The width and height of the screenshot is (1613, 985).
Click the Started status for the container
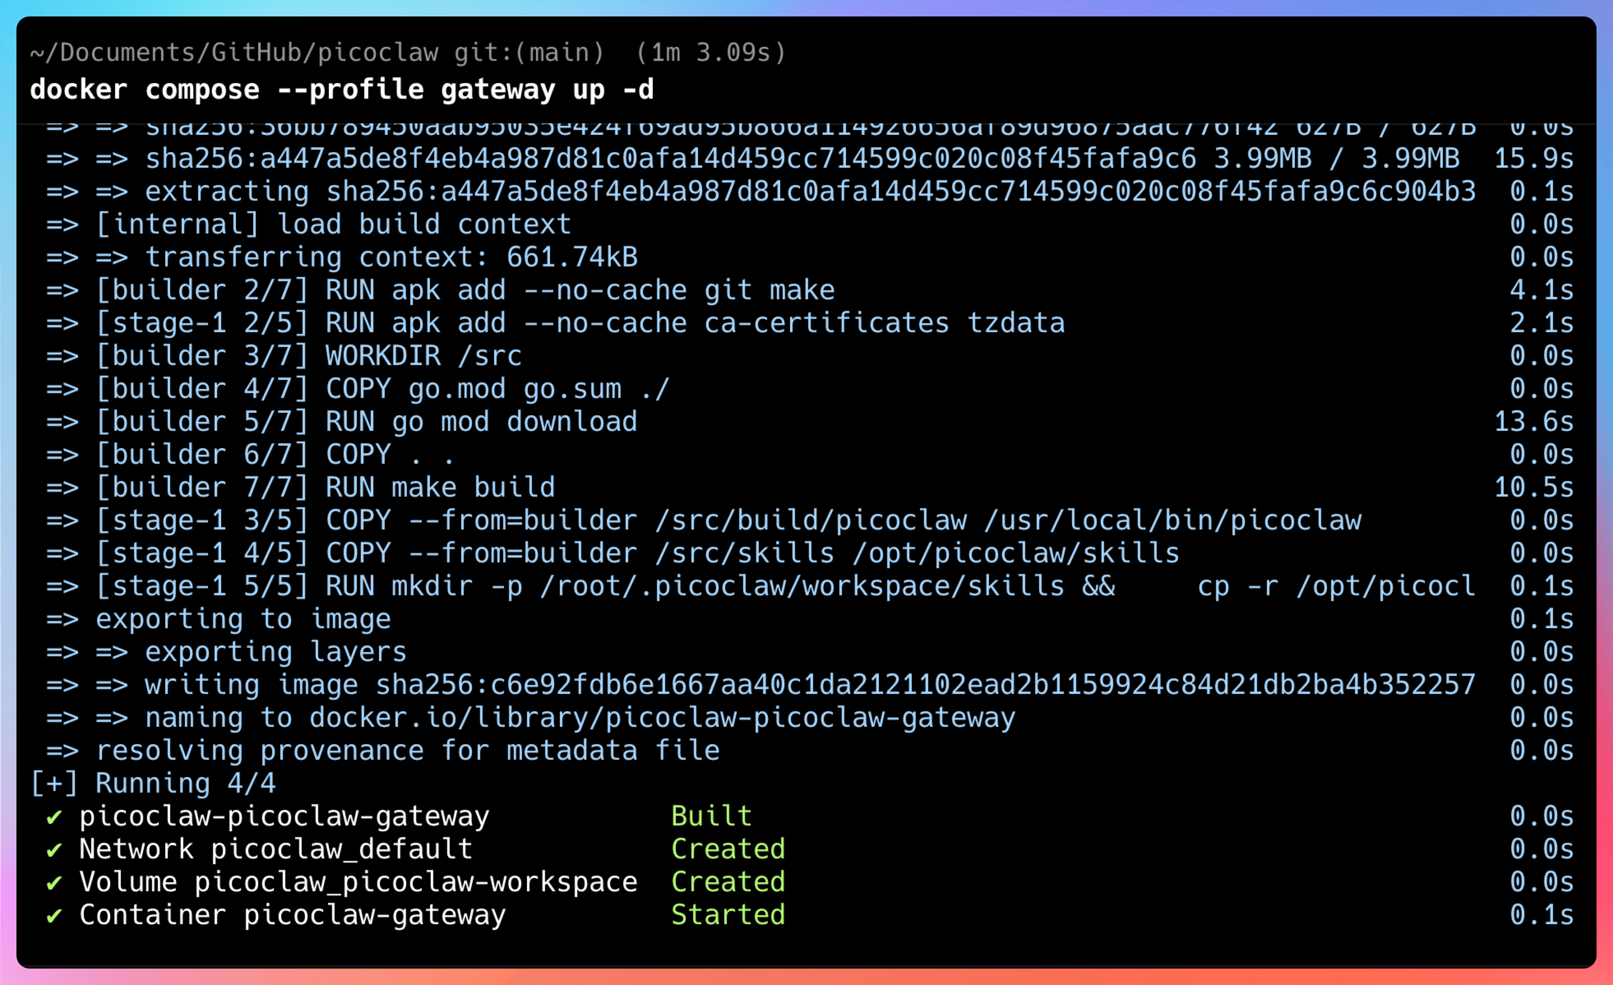[728, 915]
